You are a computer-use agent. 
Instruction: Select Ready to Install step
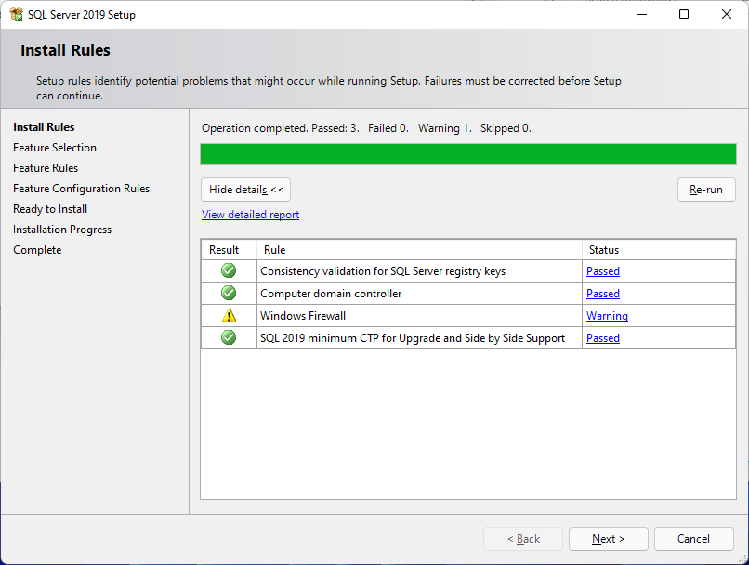(50, 209)
